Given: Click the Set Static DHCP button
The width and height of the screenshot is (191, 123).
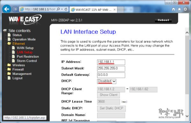Looking at the screenshot, I should point(111,108).
